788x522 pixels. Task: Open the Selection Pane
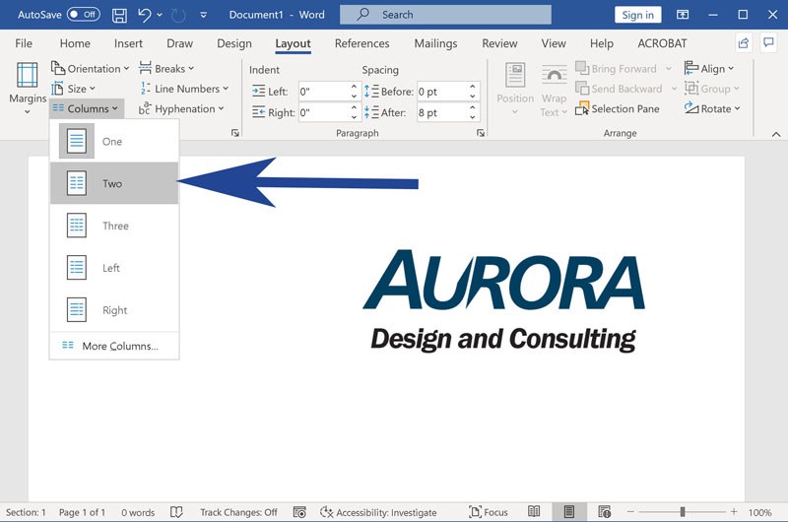[618, 108]
